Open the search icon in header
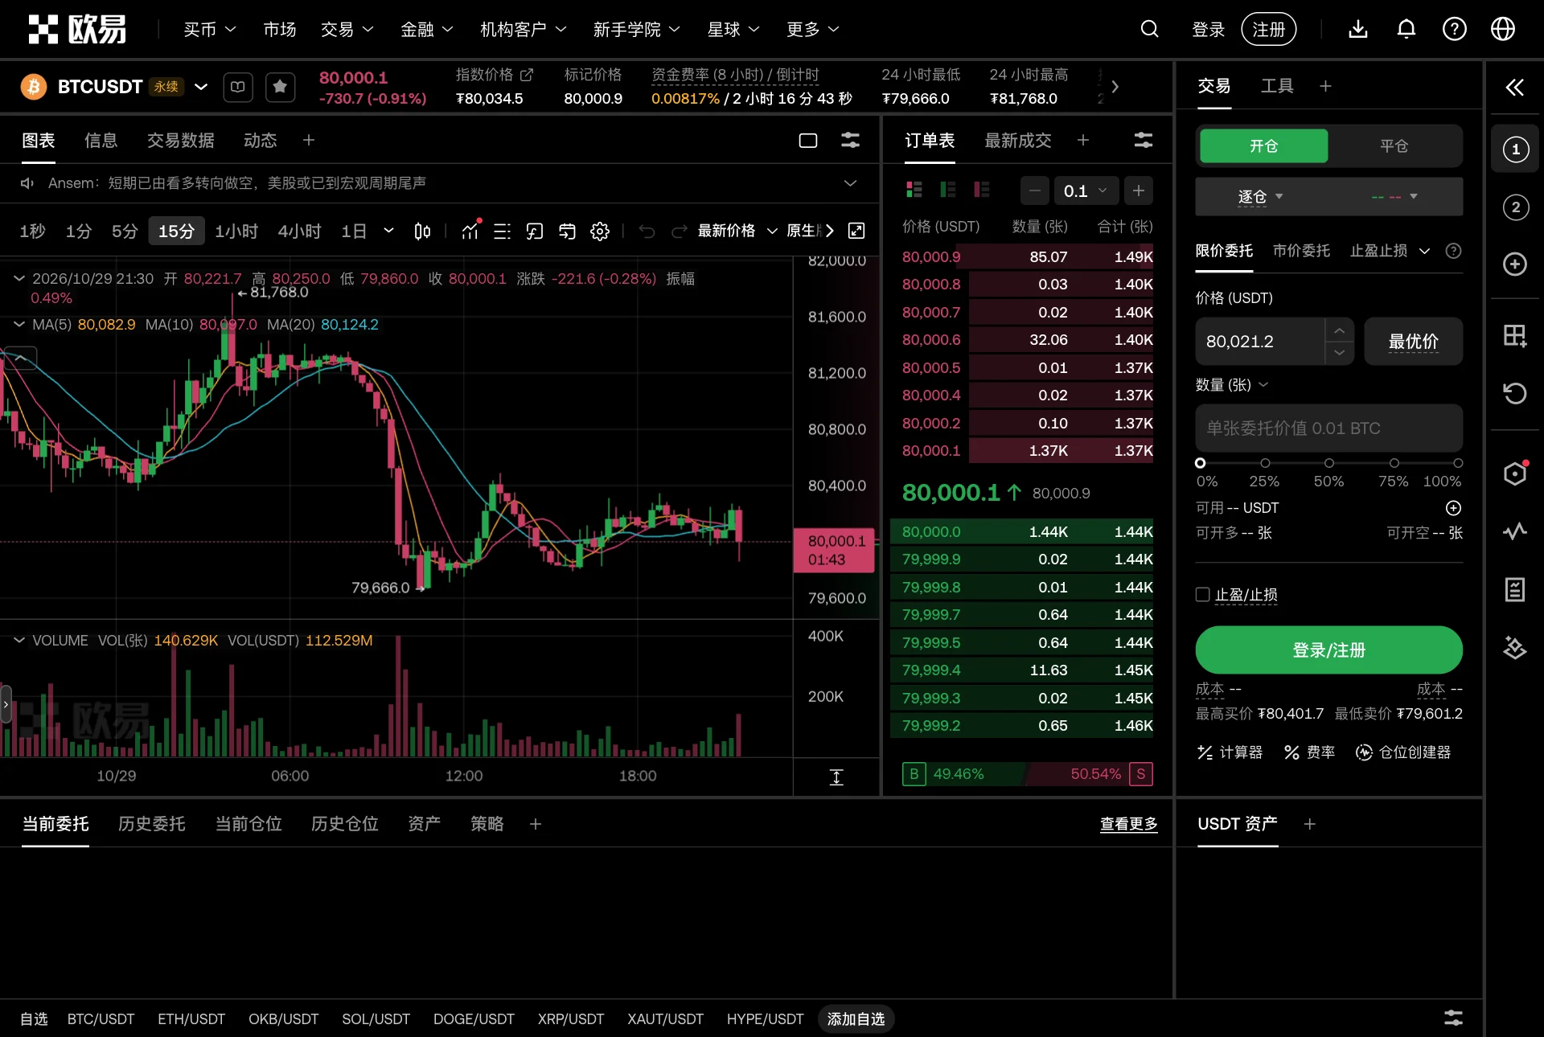The image size is (1544, 1037). click(1149, 30)
